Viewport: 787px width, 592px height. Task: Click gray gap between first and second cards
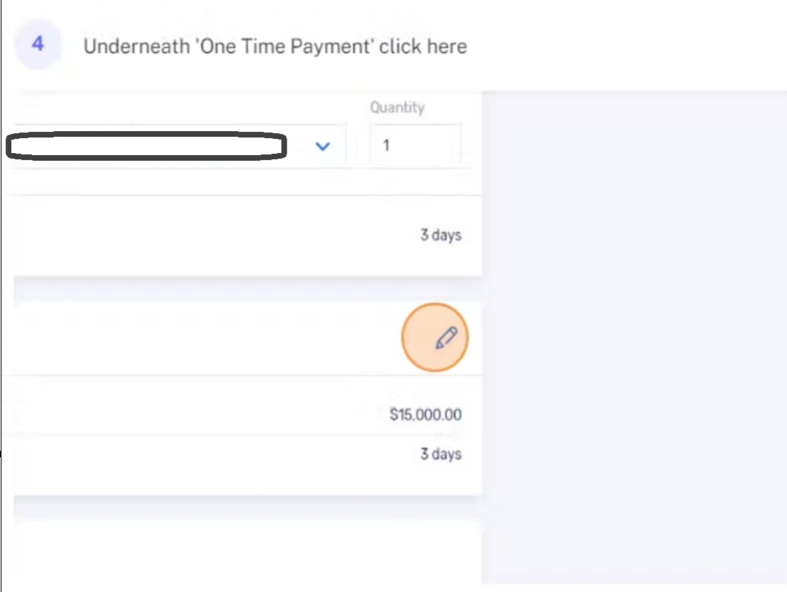247,289
